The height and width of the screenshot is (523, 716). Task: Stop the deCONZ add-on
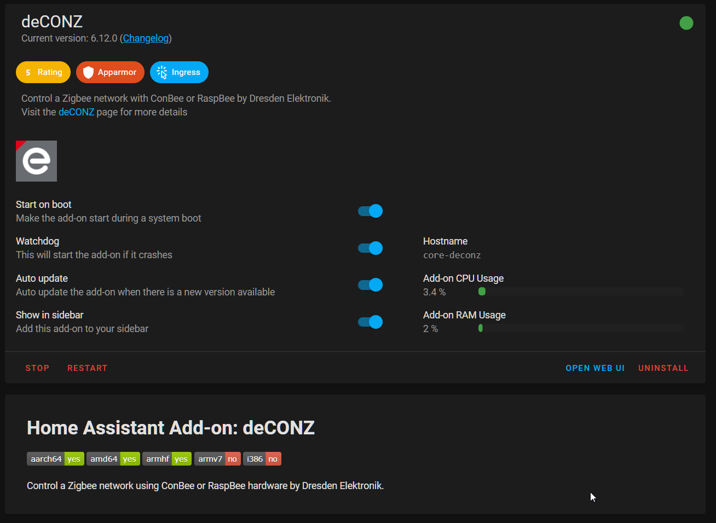click(x=37, y=368)
